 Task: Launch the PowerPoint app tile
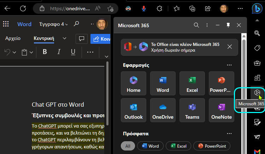click(x=222, y=83)
